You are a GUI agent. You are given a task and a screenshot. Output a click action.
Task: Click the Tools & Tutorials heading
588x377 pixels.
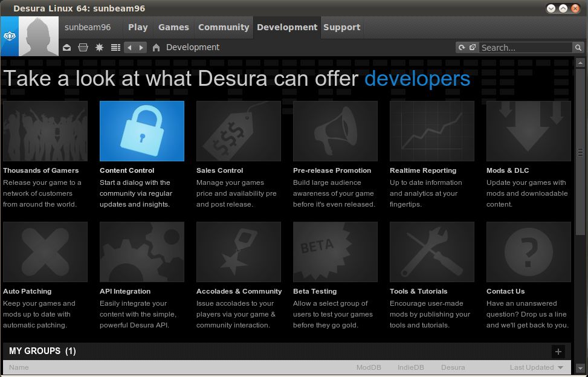pos(419,291)
